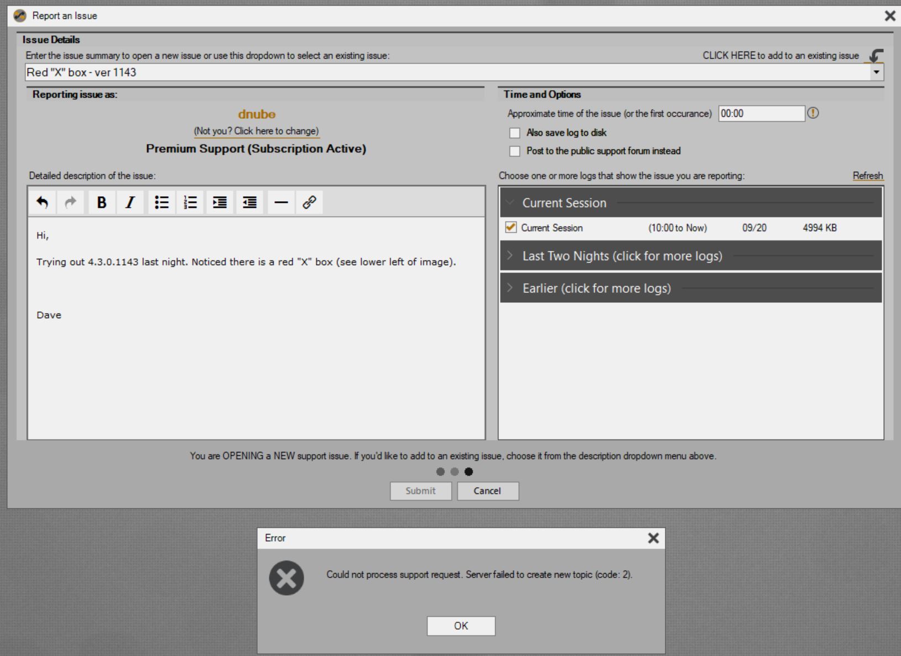Image resolution: width=901 pixels, height=656 pixels.
Task: Close the Report an Issue window
Action: click(889, 16)
